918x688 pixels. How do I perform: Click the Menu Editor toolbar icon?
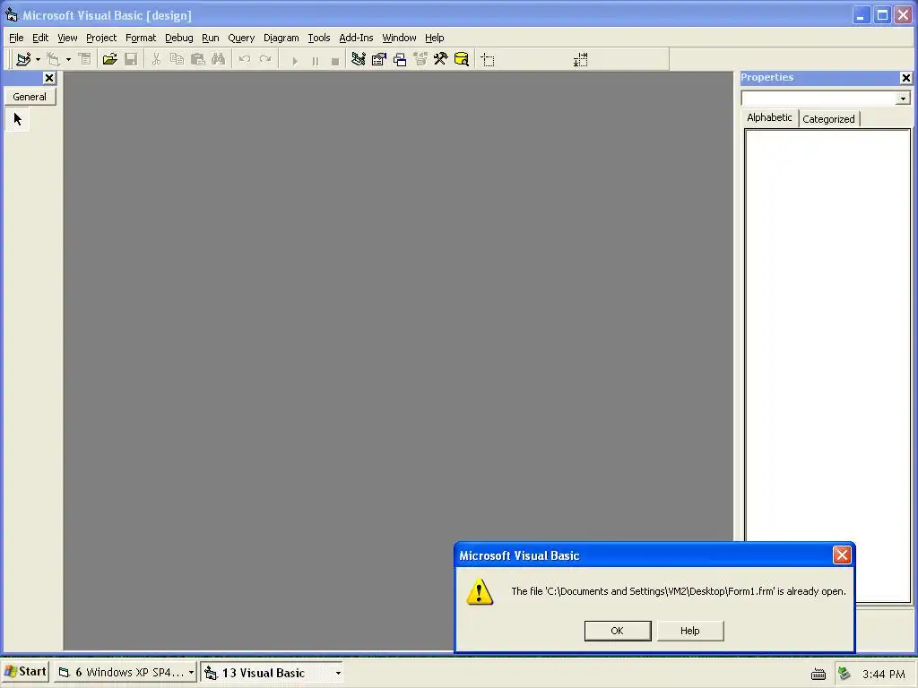85,59
